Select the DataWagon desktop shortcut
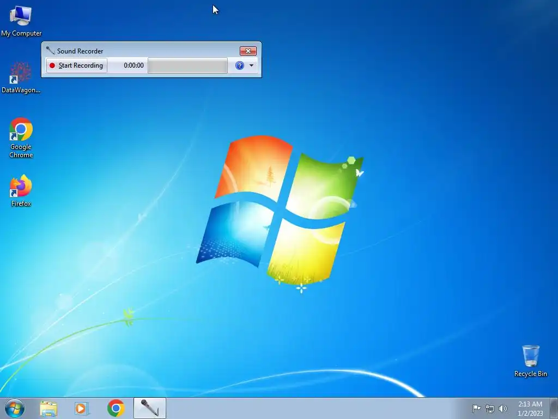The height and width of the screenshot is (419, 558). click(x=21, y=77)
